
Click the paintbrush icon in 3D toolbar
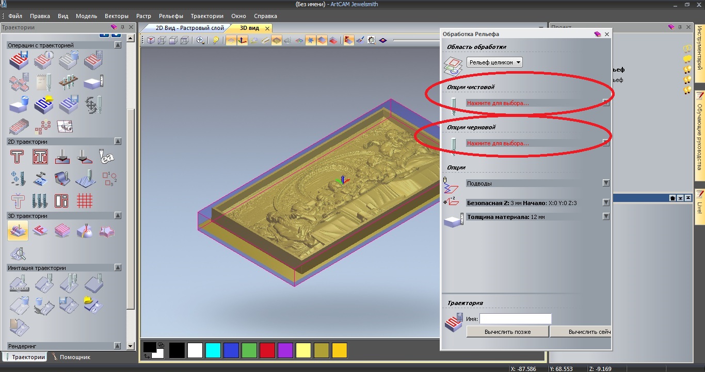(361, 40)
